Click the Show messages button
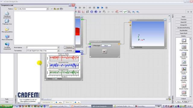 point(106,46)
